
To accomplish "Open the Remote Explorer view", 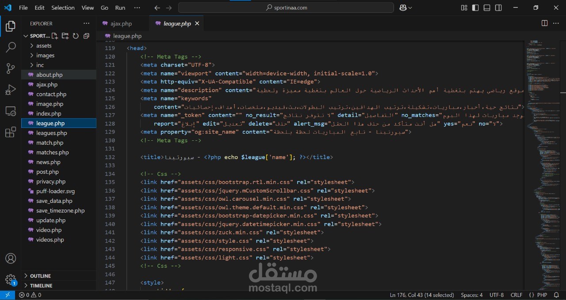I will (x=10, y=111).
